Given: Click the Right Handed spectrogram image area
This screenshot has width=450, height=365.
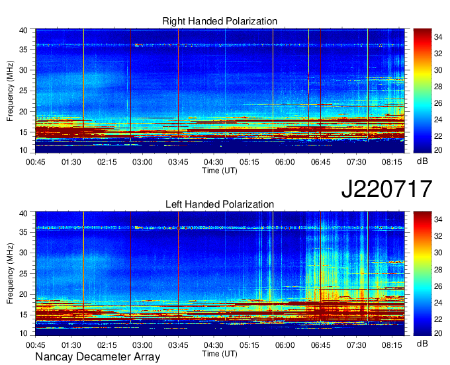Looking at the screenshot, I should [220, 91].
